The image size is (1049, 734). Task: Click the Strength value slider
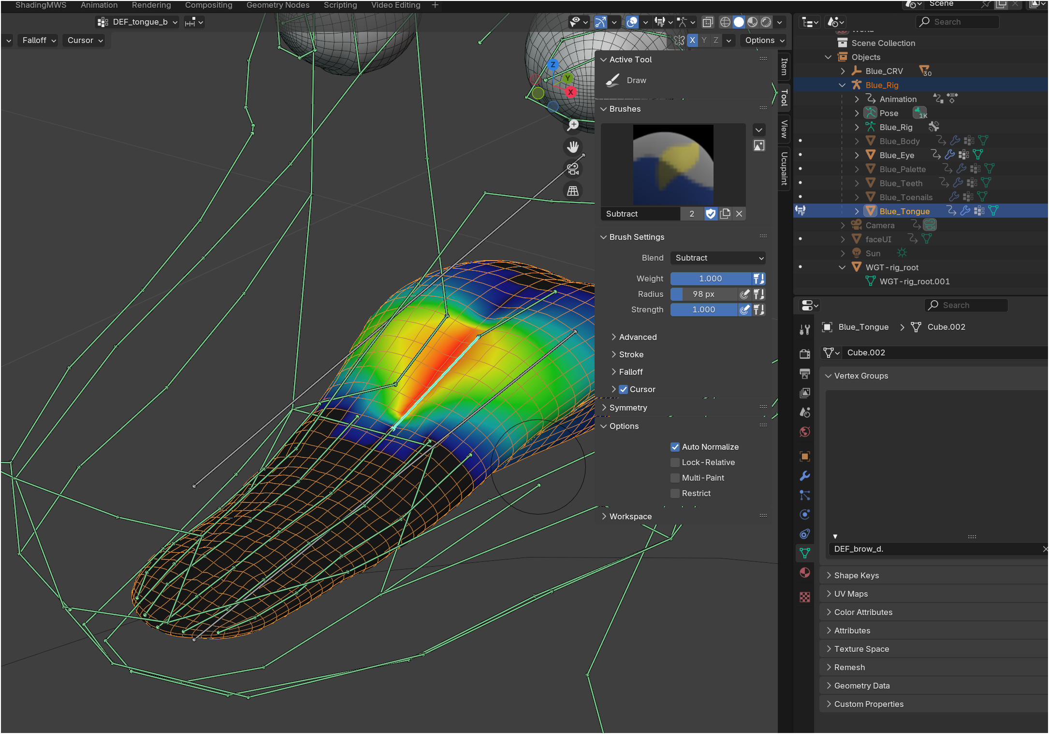(x=704, y=309)
